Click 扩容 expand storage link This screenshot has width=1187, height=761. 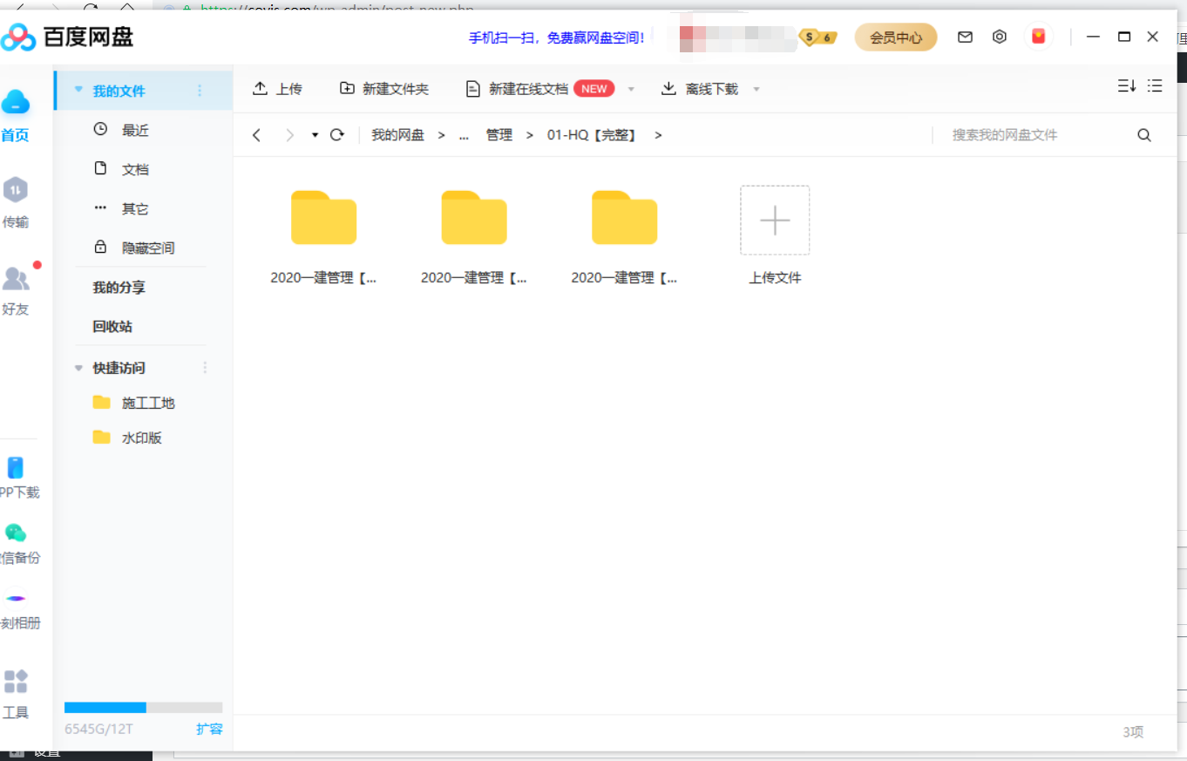coord(209,729)
